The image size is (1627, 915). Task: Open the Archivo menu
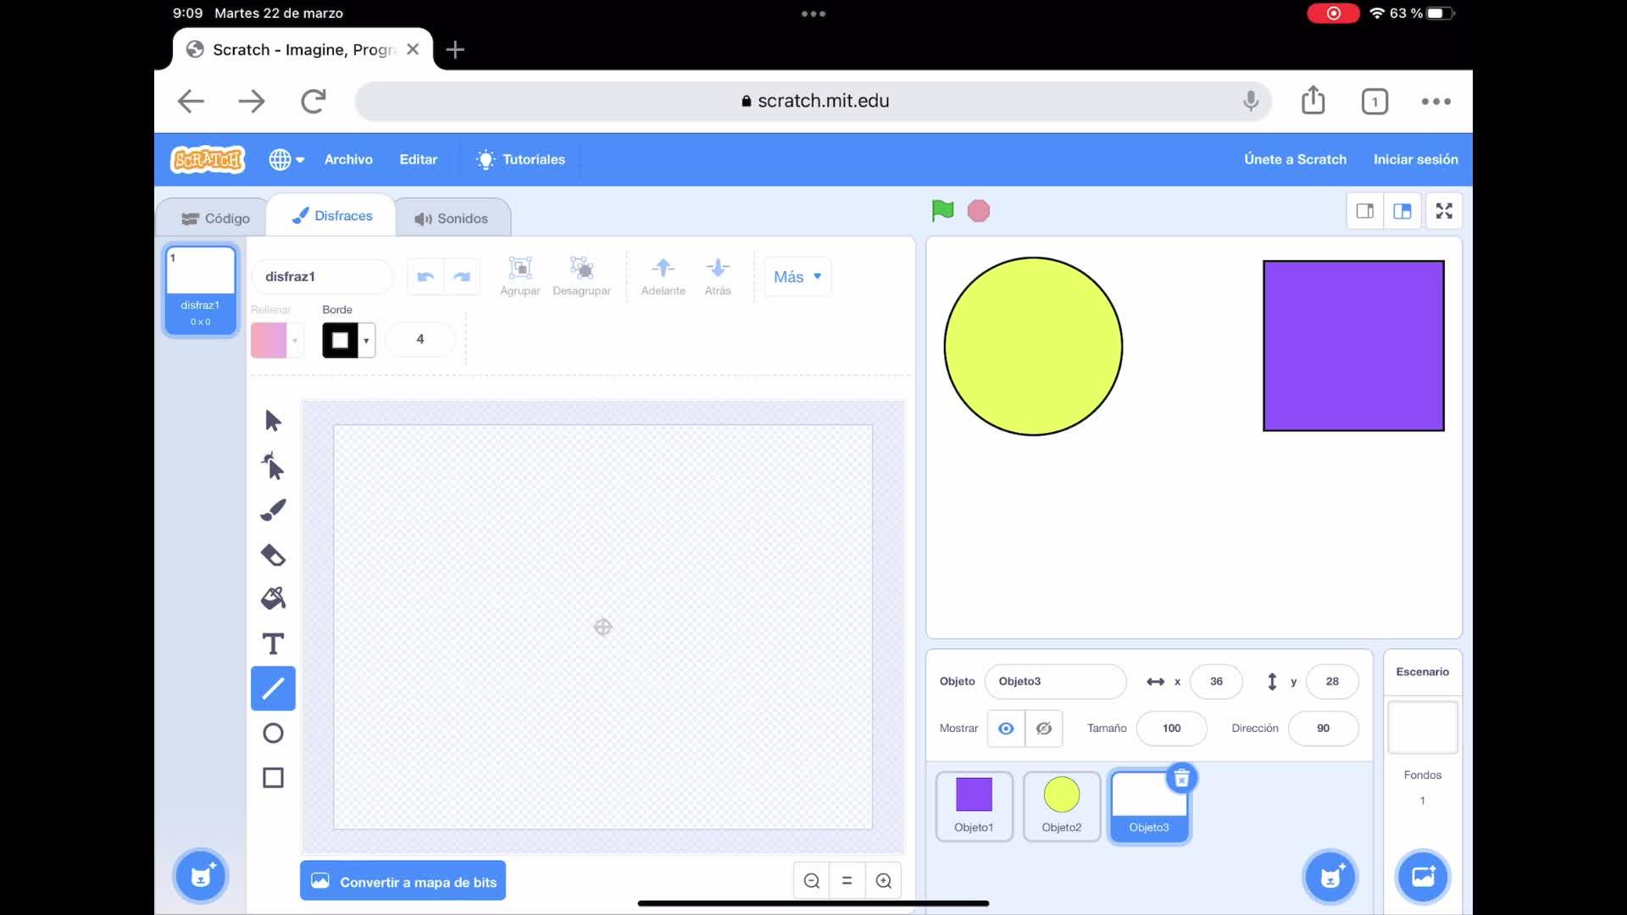tap(348, 159)
